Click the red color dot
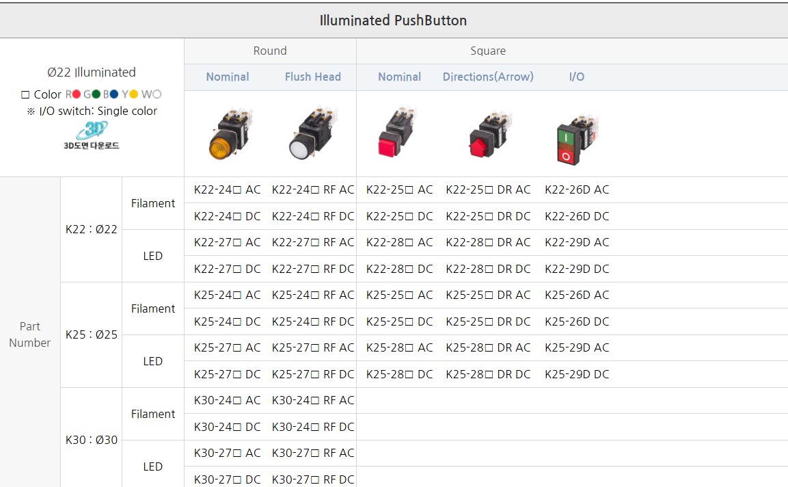Screen dimensions: 788x487 [x=77, y=94]
